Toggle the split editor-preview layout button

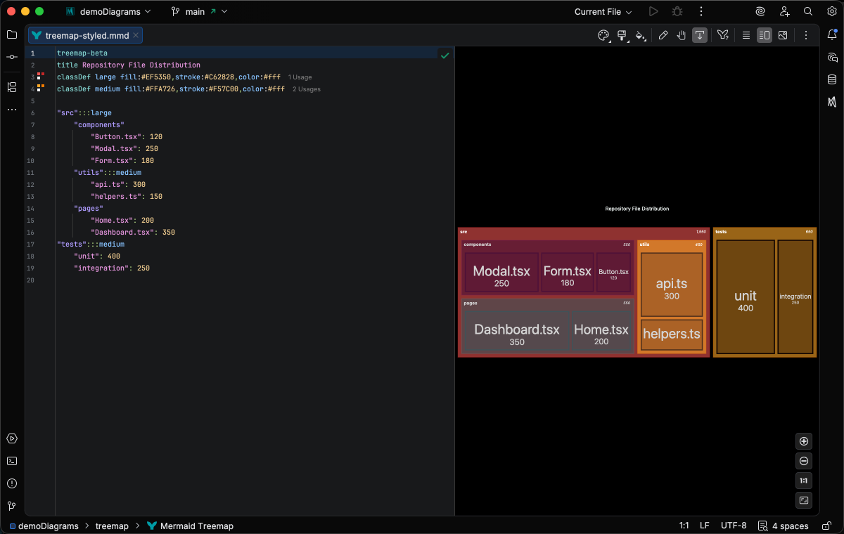765,34
